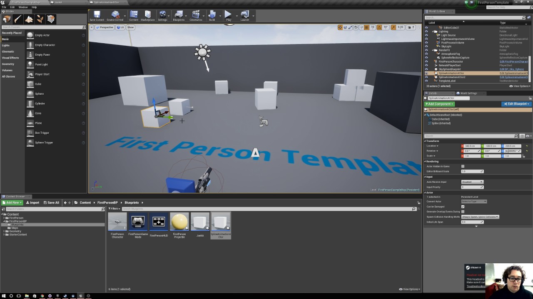Select the Geometry Editing mode icon
Image resolution: width=533 pixels, height=299 pixels.
(51, 19)
